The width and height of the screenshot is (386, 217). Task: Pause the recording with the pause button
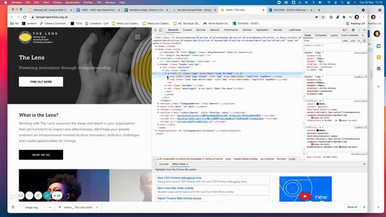point(38,195)
